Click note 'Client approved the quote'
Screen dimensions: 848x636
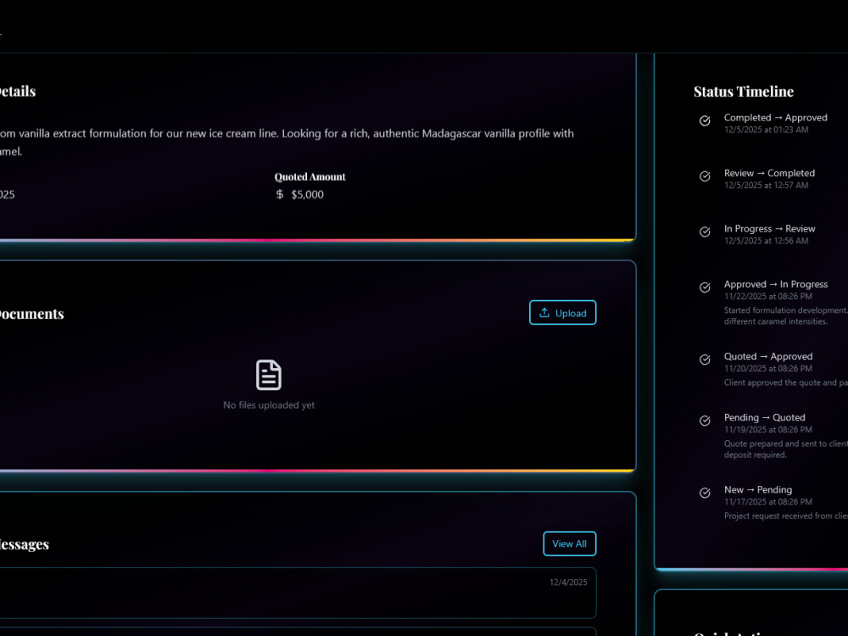pyautogui.click(x=786, y=383)
